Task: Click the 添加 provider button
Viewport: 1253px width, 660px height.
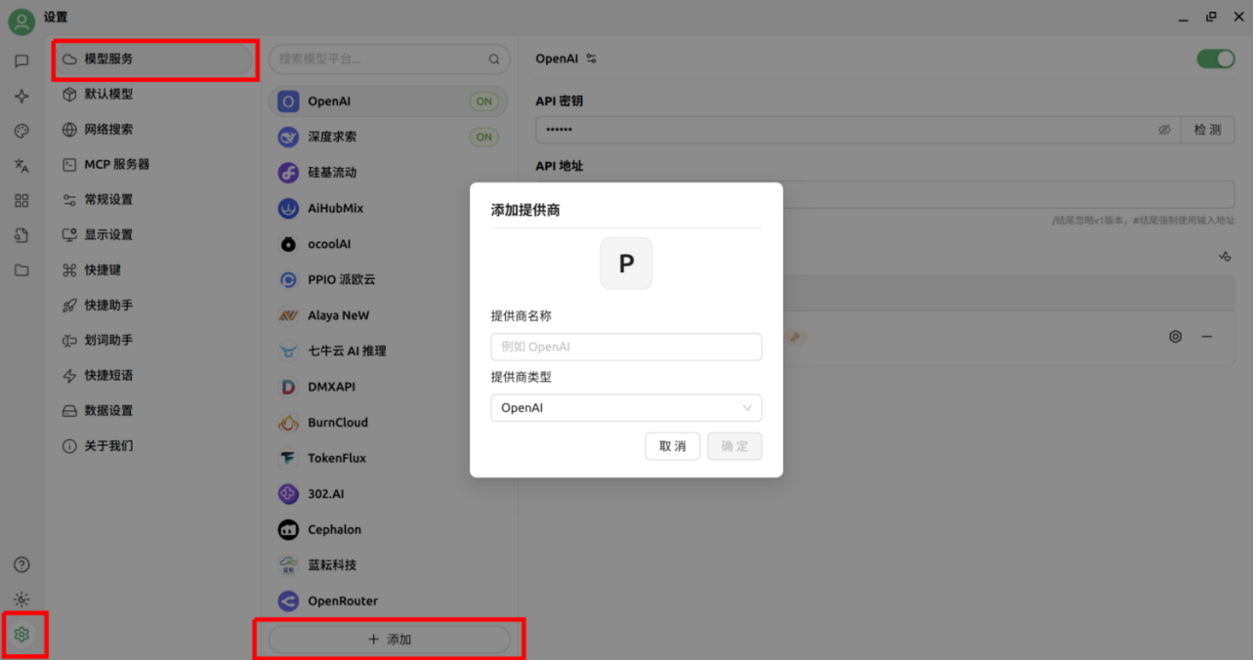Action: 390,639
